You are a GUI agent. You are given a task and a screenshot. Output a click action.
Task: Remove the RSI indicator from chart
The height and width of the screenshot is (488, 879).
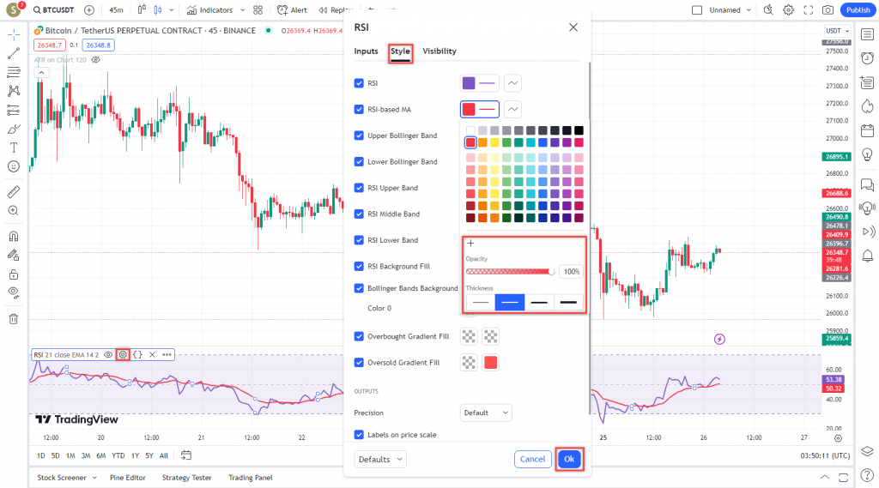point(152,355)
